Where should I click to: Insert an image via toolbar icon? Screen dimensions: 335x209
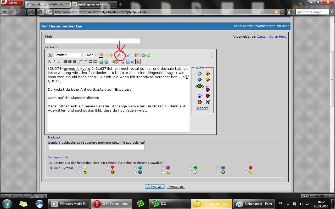point(115,62)
